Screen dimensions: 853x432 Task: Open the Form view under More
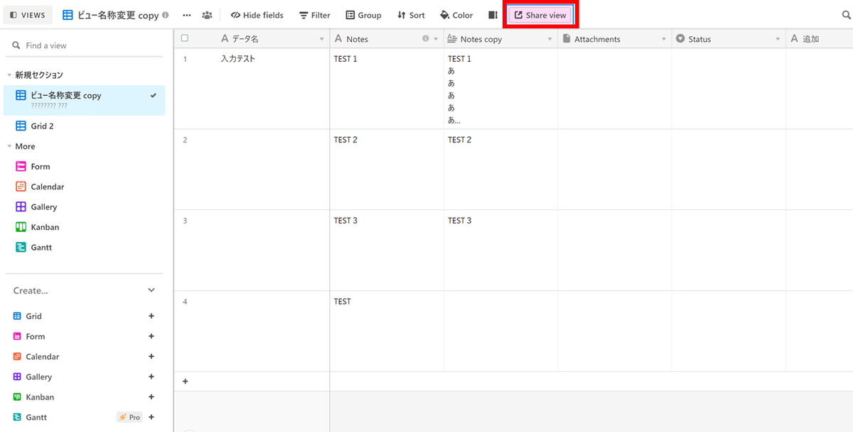[x=85, y=167]
